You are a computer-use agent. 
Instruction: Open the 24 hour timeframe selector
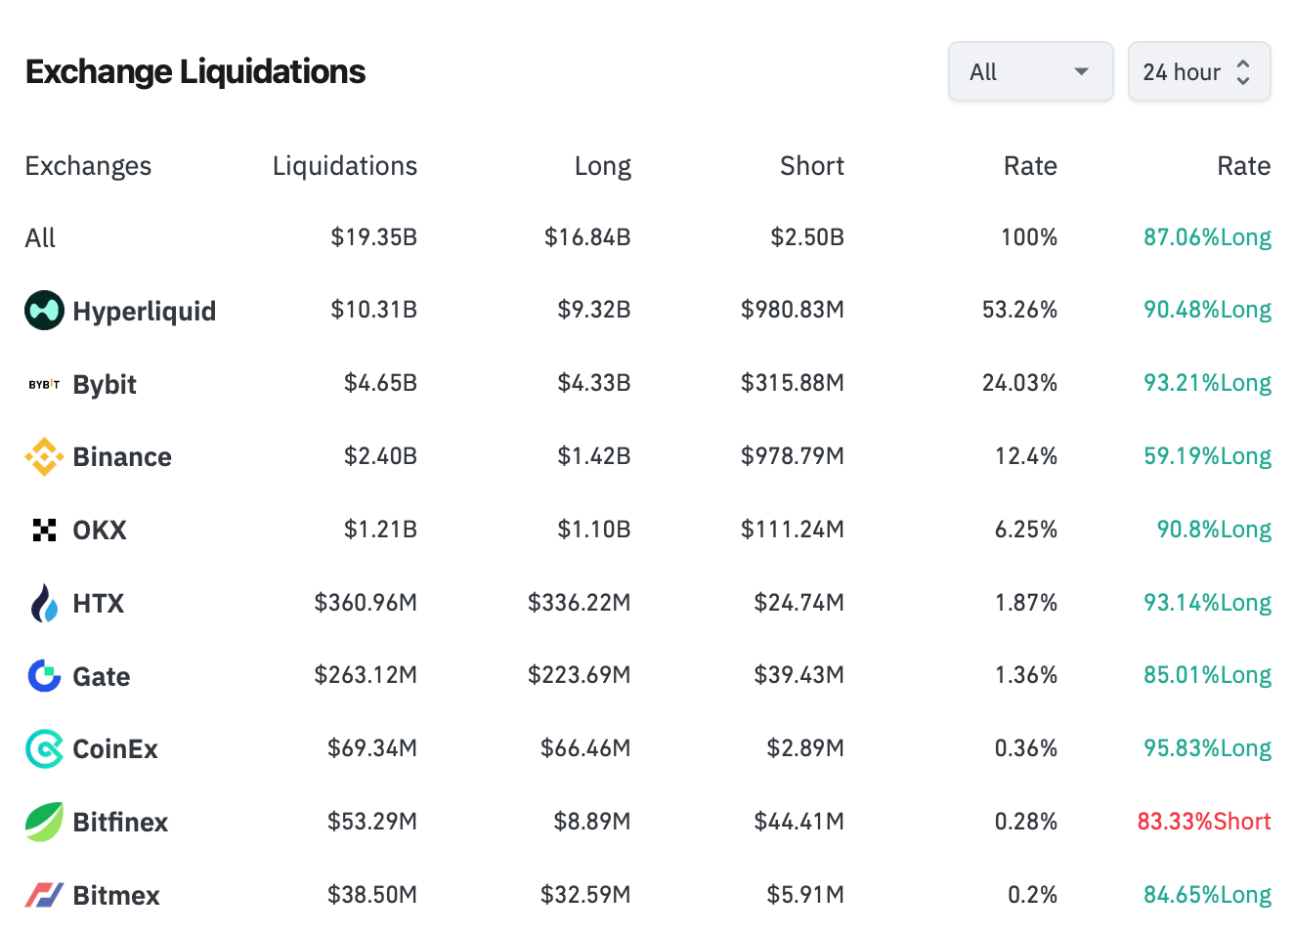1182,71
